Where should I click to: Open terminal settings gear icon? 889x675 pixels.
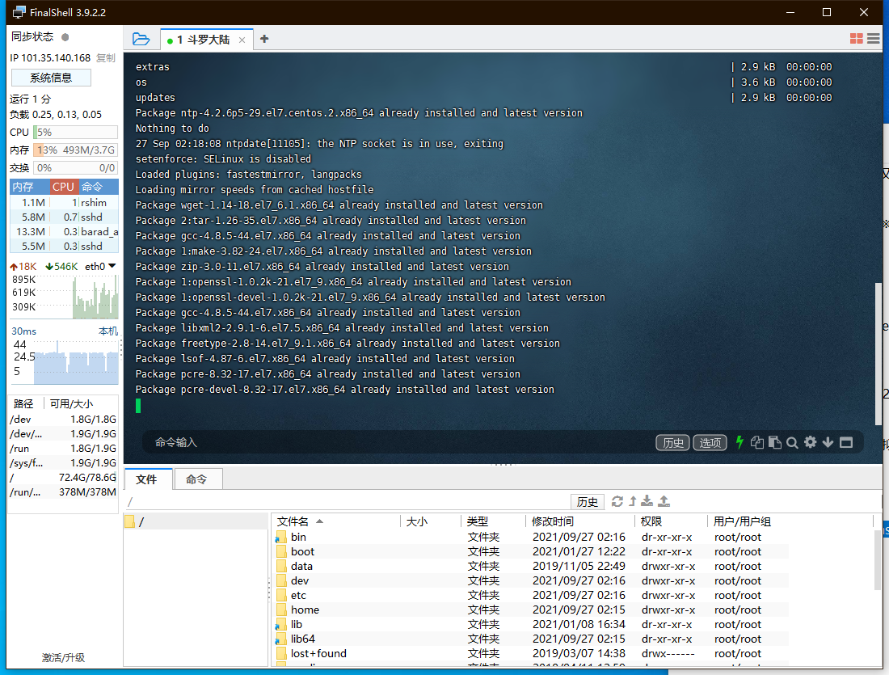pyautogui.click(x=810, y=442)
